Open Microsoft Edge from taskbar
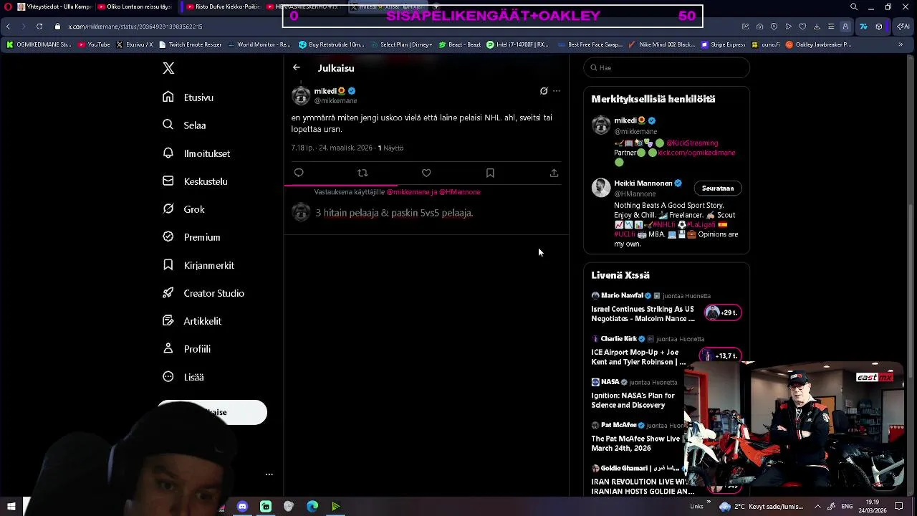The image size is (917, 516). click(312, 507)
